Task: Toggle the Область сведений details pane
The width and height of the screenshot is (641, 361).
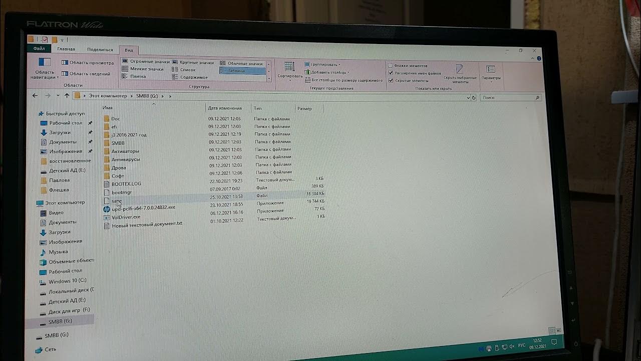Action: click(86, 74)
